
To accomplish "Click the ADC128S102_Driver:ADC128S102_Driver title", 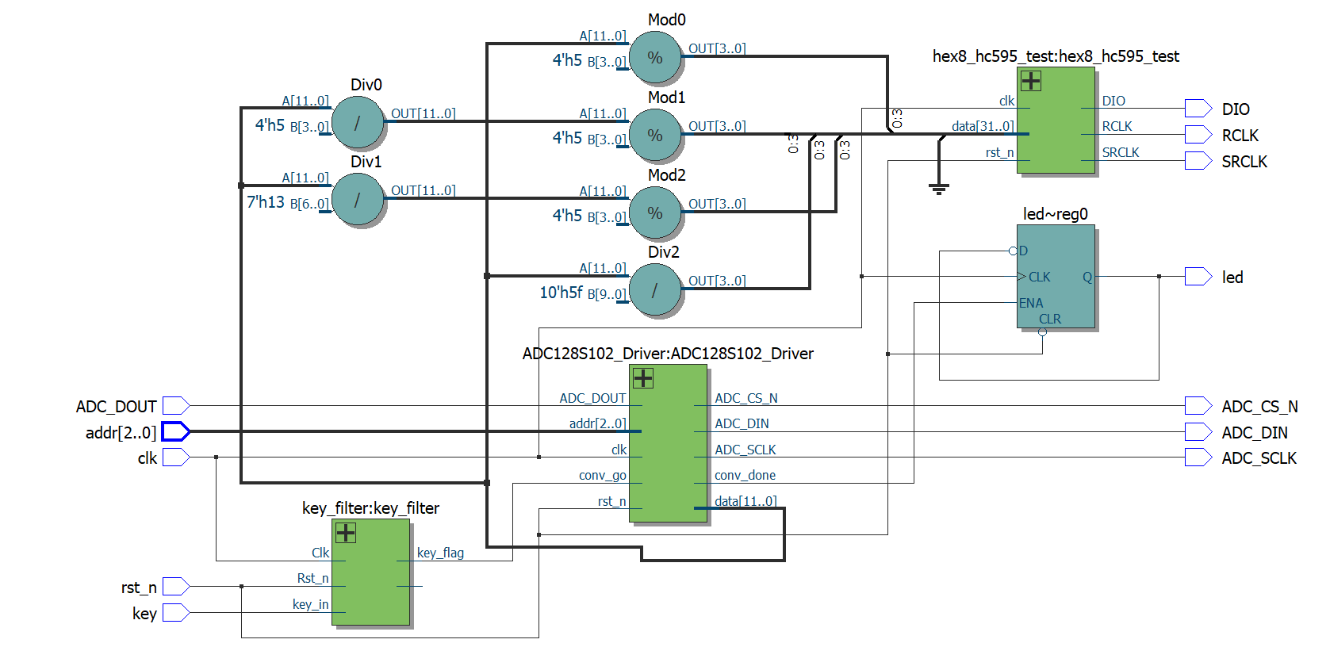I will [x=668, y=354].
